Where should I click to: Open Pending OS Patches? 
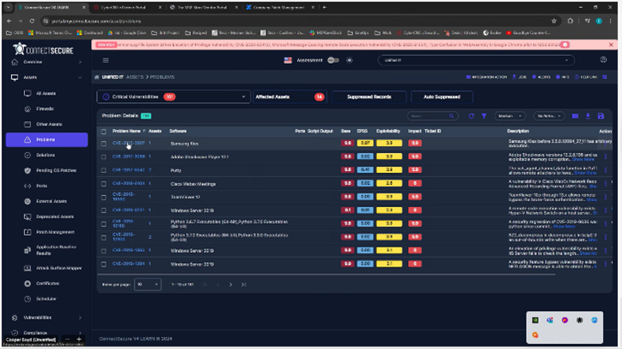[x=57, y=171]
